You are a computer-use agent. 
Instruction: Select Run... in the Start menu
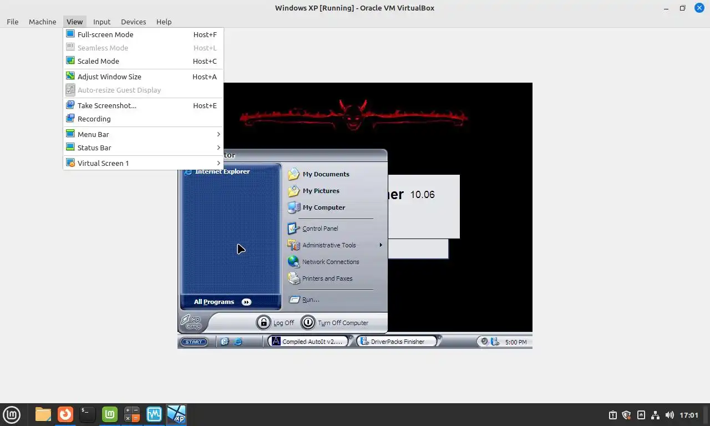coord(304,300)
